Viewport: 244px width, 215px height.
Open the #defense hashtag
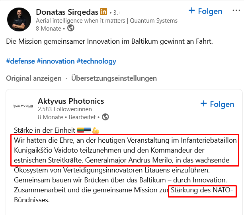(x=20, y=61)
